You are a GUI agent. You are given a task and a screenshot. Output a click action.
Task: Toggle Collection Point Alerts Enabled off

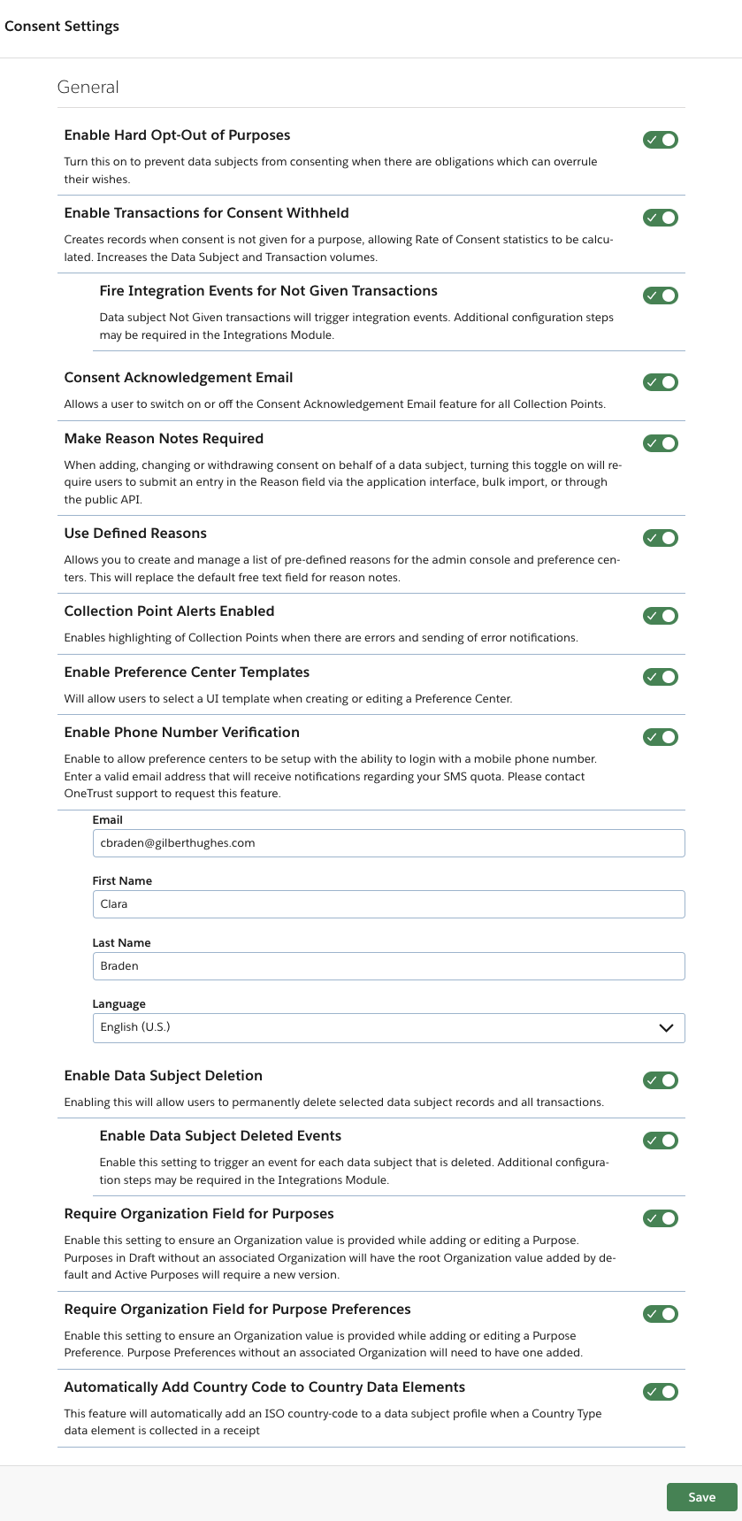(659, 615)
